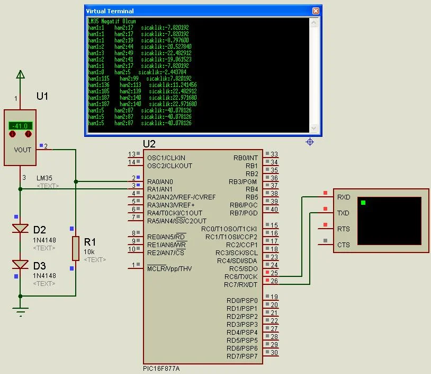431x374 pixels.
Task: Select the R1 10k resistor
Action: click(x=76, y=248)
